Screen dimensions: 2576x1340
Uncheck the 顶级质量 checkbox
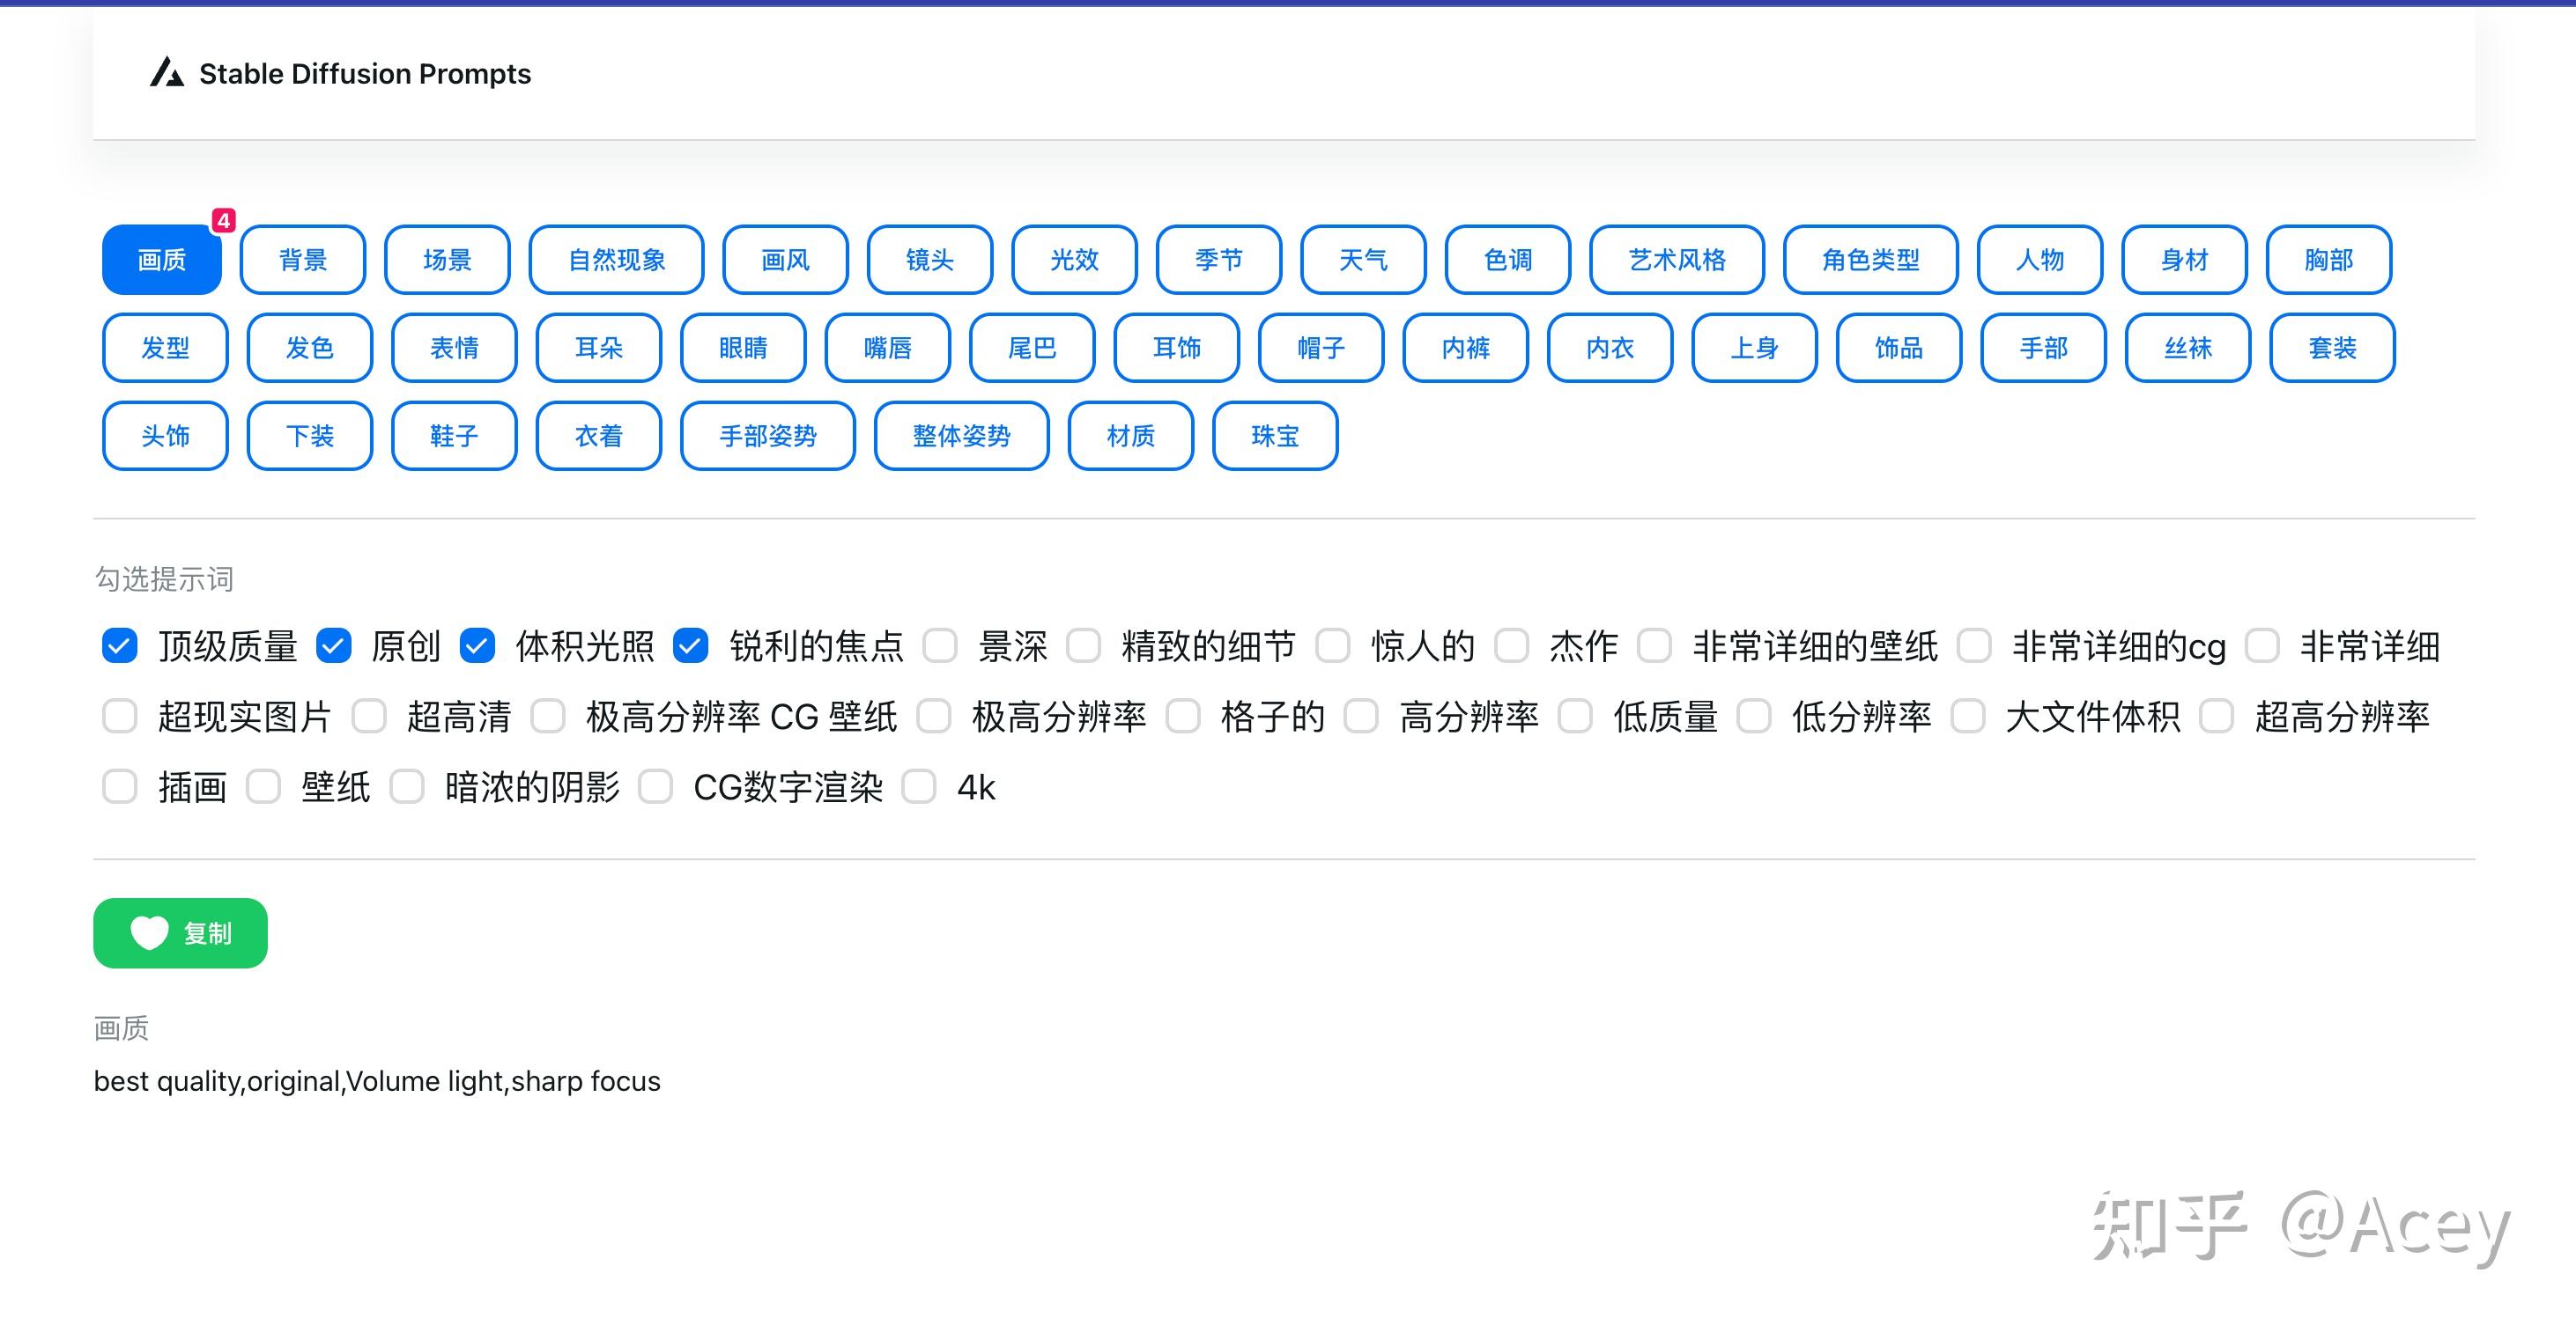click(x=119, y=646)
